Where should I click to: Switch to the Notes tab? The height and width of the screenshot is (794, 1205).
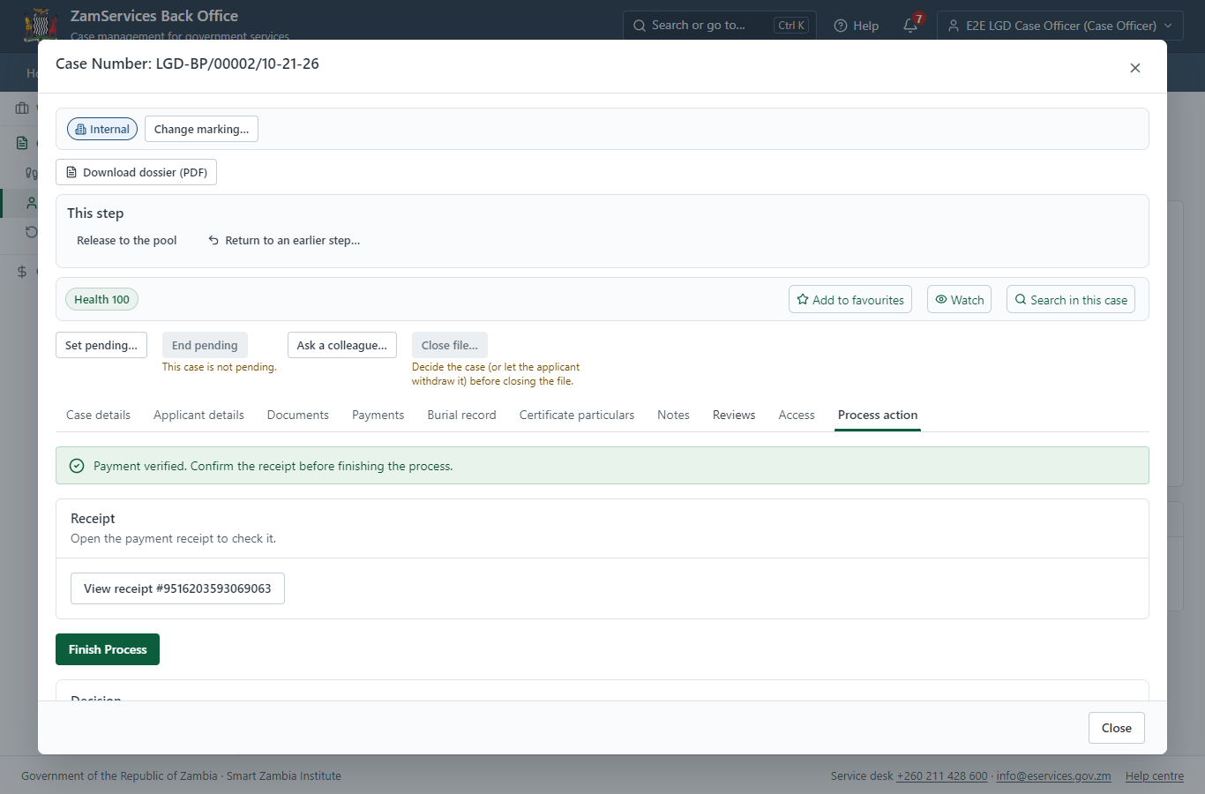pyautogui.click(x=673, y=416)
